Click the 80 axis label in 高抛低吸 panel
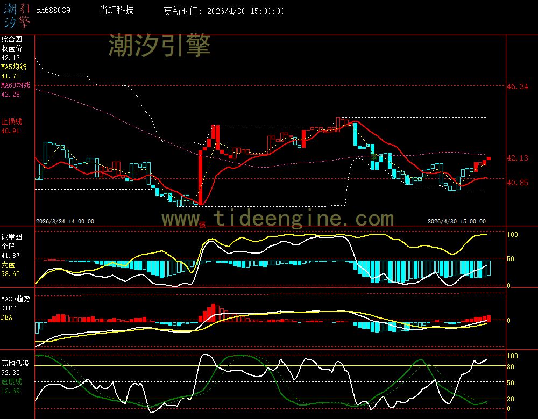 [x=511, y=366]
